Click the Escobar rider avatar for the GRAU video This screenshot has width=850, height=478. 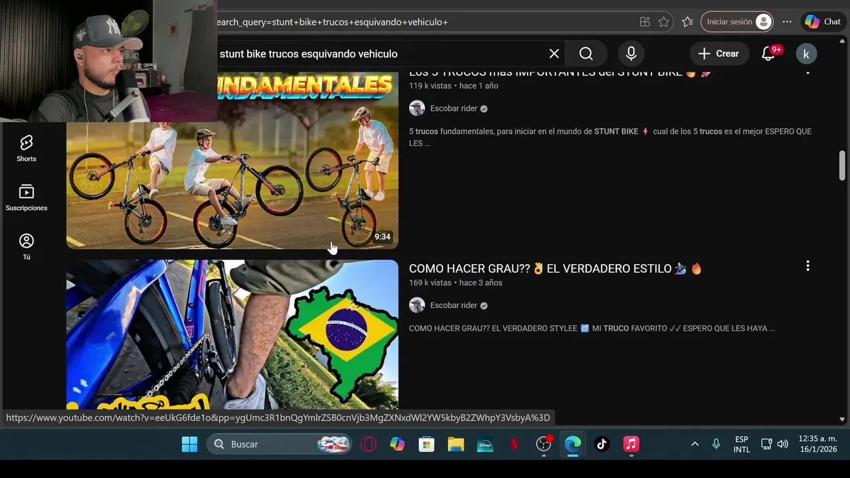[x=417, y=305]
